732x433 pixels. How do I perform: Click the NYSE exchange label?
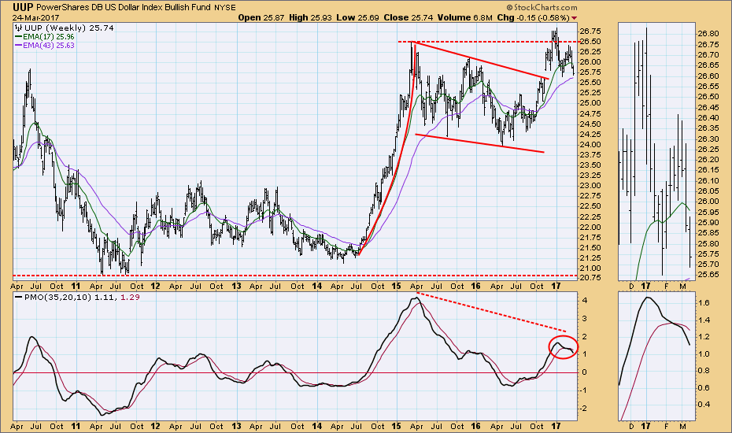(225, 7)
